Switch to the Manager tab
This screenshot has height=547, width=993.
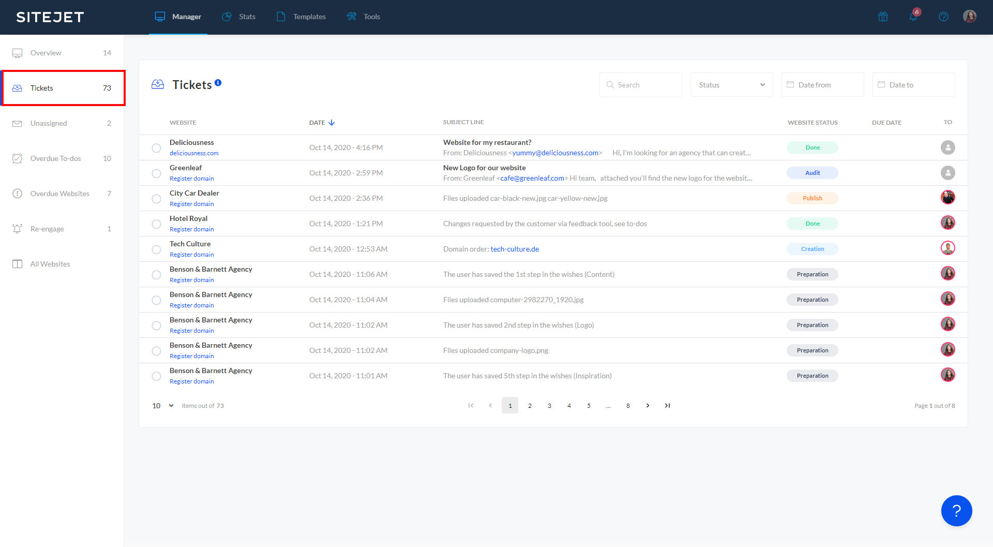pyautogui.click(x=178, y=17)
